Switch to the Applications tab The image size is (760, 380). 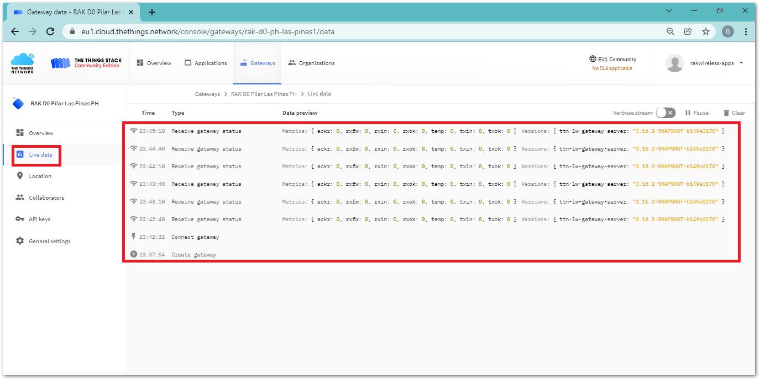tap(205, 63)
